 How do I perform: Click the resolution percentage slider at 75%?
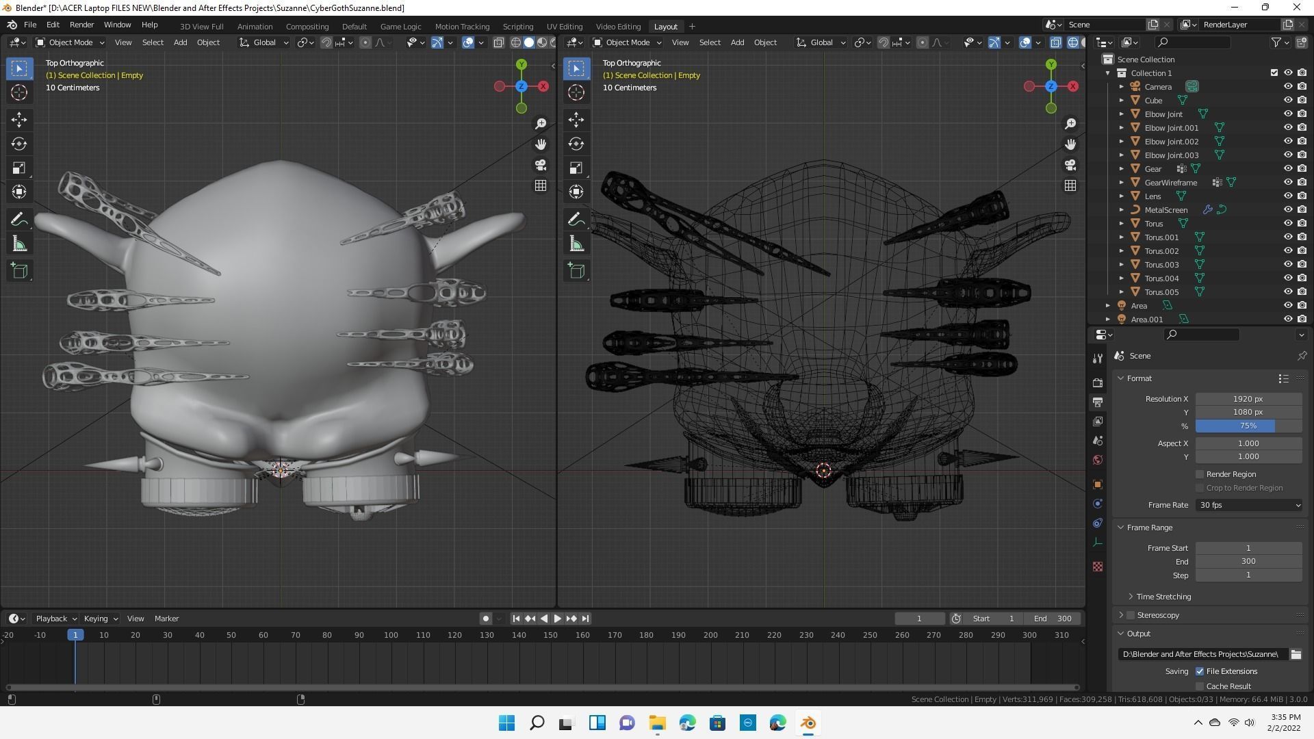click(x=1248, y=426)
